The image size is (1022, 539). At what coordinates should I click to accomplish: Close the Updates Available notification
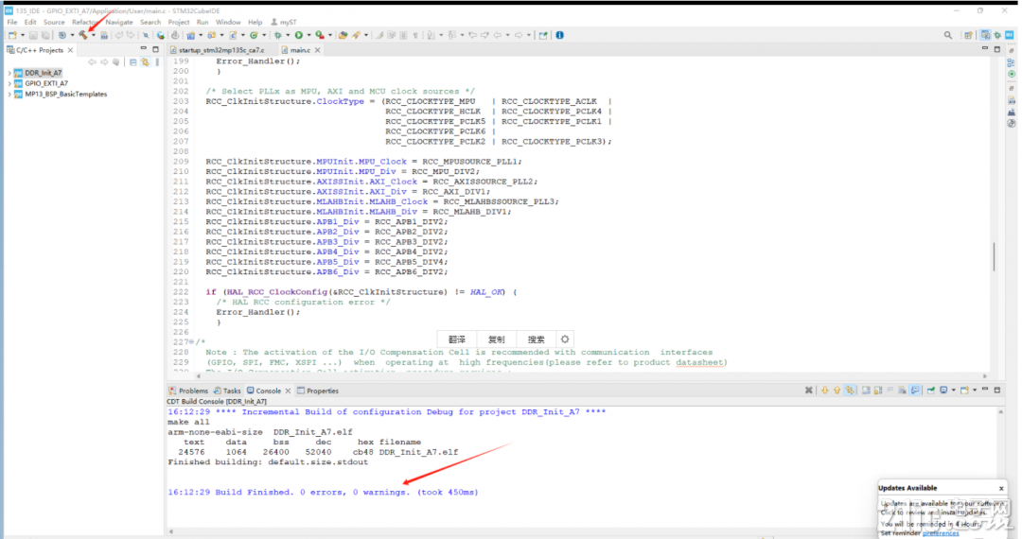coord(1001,488)
